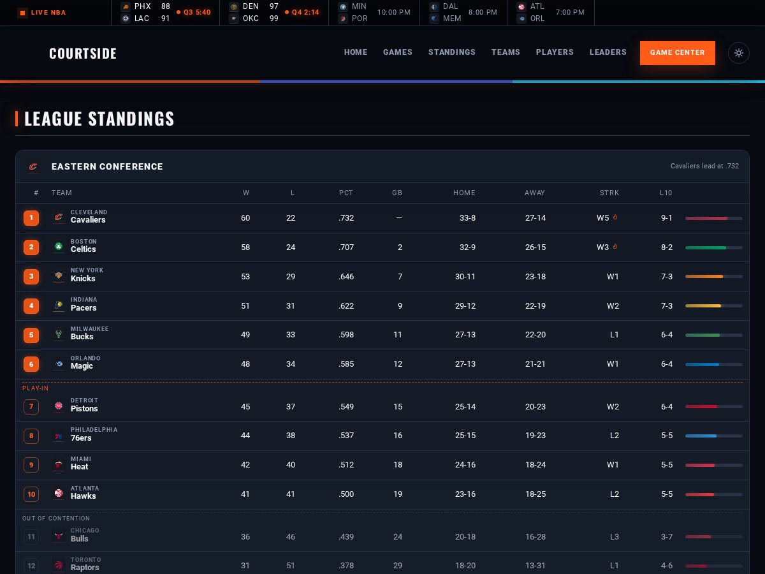765x574 pixels.
Task: Click the Pistons team logo
Action: point(59,406)
